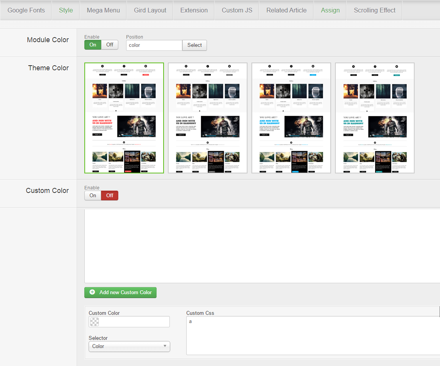
Task: Select the Assign tab
Action: (330, 11)
